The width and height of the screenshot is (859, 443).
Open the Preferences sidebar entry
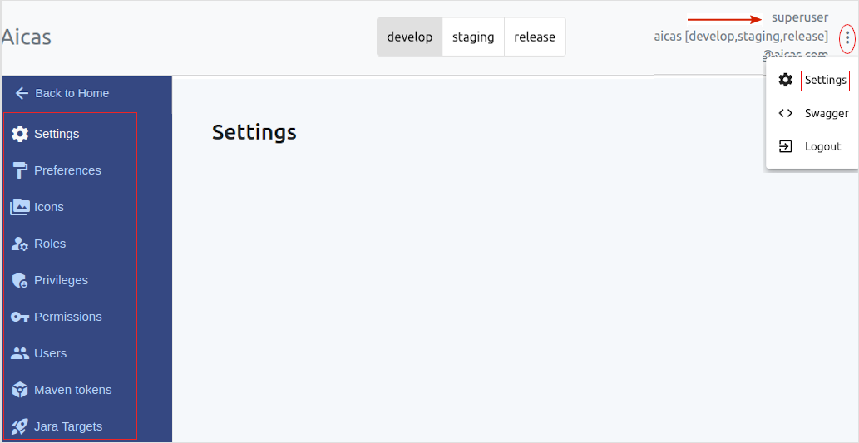coord(67,170)
